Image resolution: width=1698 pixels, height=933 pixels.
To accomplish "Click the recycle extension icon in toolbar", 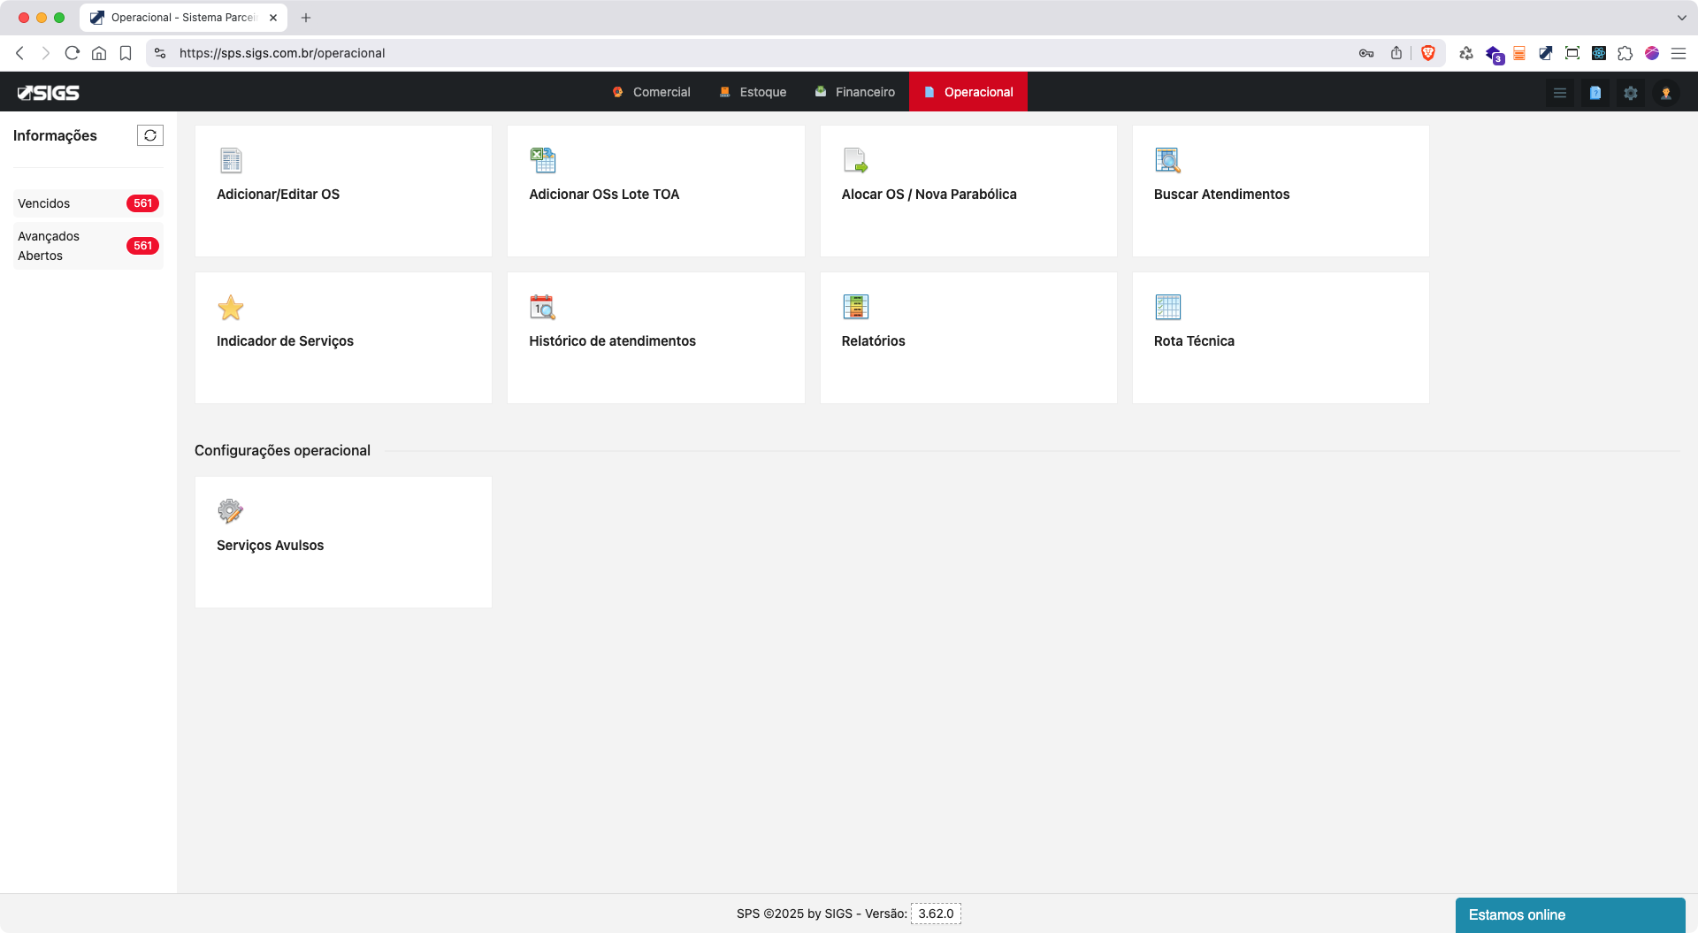I will tap(1466, 53).
